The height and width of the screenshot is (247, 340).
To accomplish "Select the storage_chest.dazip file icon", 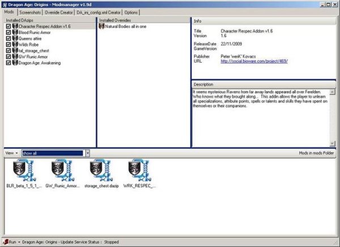I will pyautogui.click(x=101, y=170).
